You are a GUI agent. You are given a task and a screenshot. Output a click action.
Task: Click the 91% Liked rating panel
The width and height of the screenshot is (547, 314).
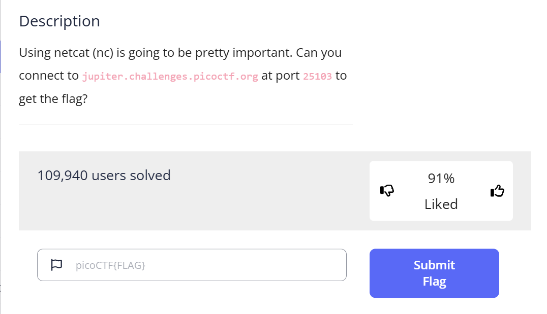[x=441, y=191]
